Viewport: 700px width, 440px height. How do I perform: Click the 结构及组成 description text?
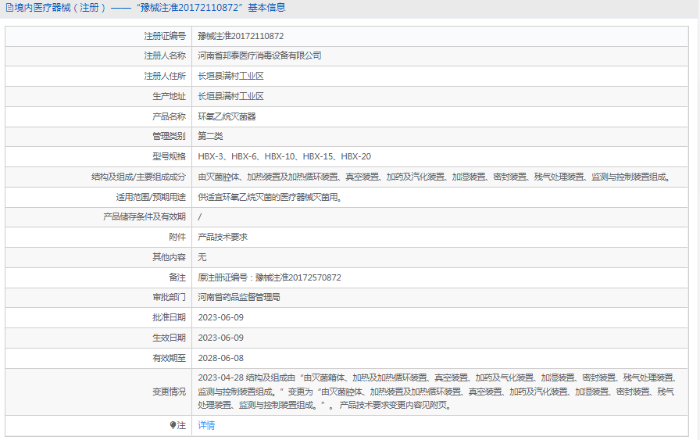(x=434, y=177)
